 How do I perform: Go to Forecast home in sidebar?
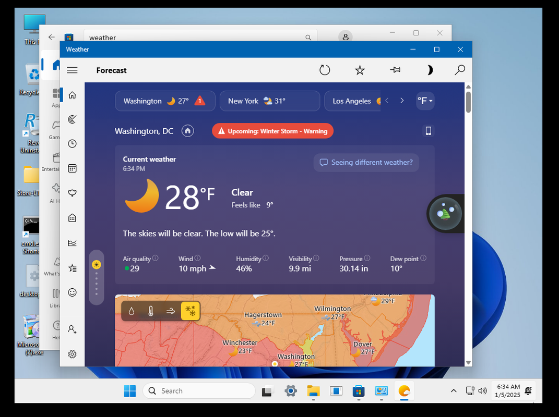[x=73, y=95]
